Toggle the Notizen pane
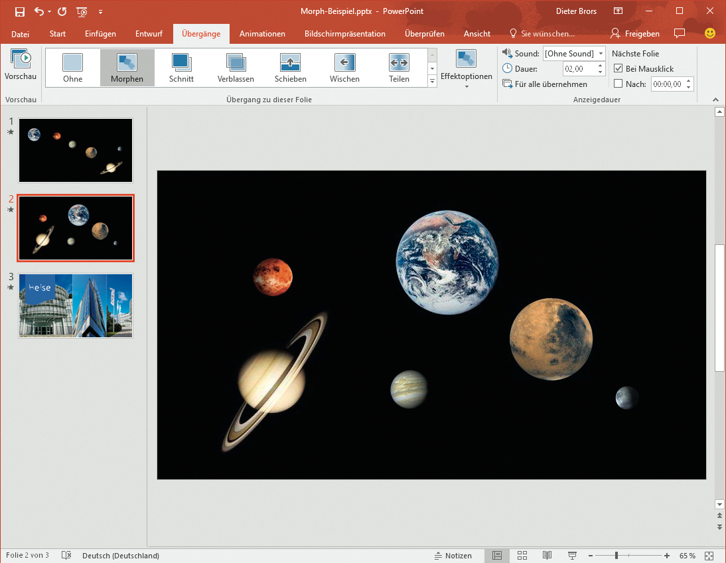Viewport: 726px width, 563px height. point(453,556)
